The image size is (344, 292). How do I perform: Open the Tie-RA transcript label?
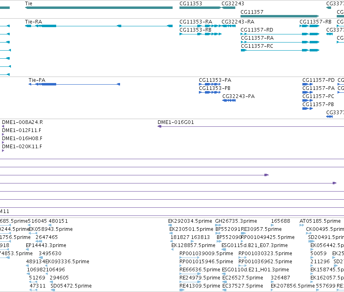coord(34,22)
